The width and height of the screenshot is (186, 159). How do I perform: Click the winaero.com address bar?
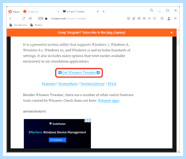69,19
